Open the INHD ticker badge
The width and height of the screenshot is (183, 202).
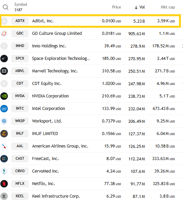point(20,46)
